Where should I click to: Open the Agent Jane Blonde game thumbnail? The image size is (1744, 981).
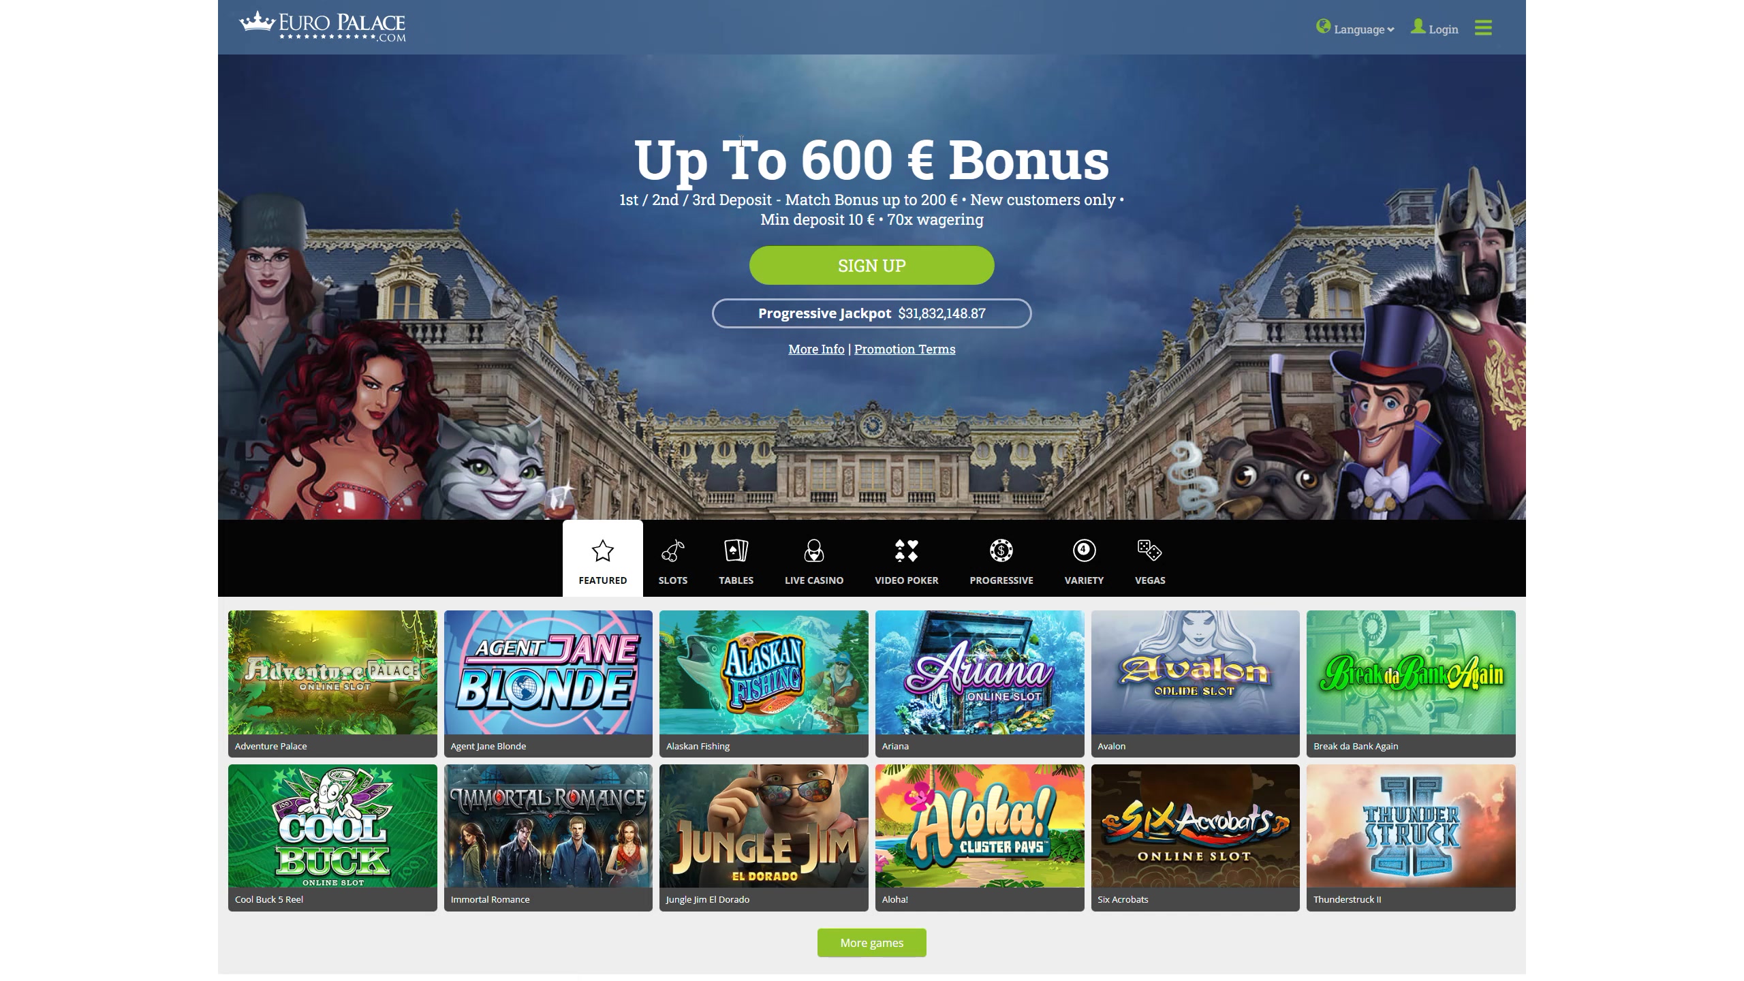[548, 683]
